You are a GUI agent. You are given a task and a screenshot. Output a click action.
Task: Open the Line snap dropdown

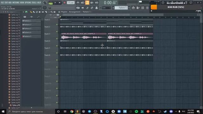[x=106, y=8]
